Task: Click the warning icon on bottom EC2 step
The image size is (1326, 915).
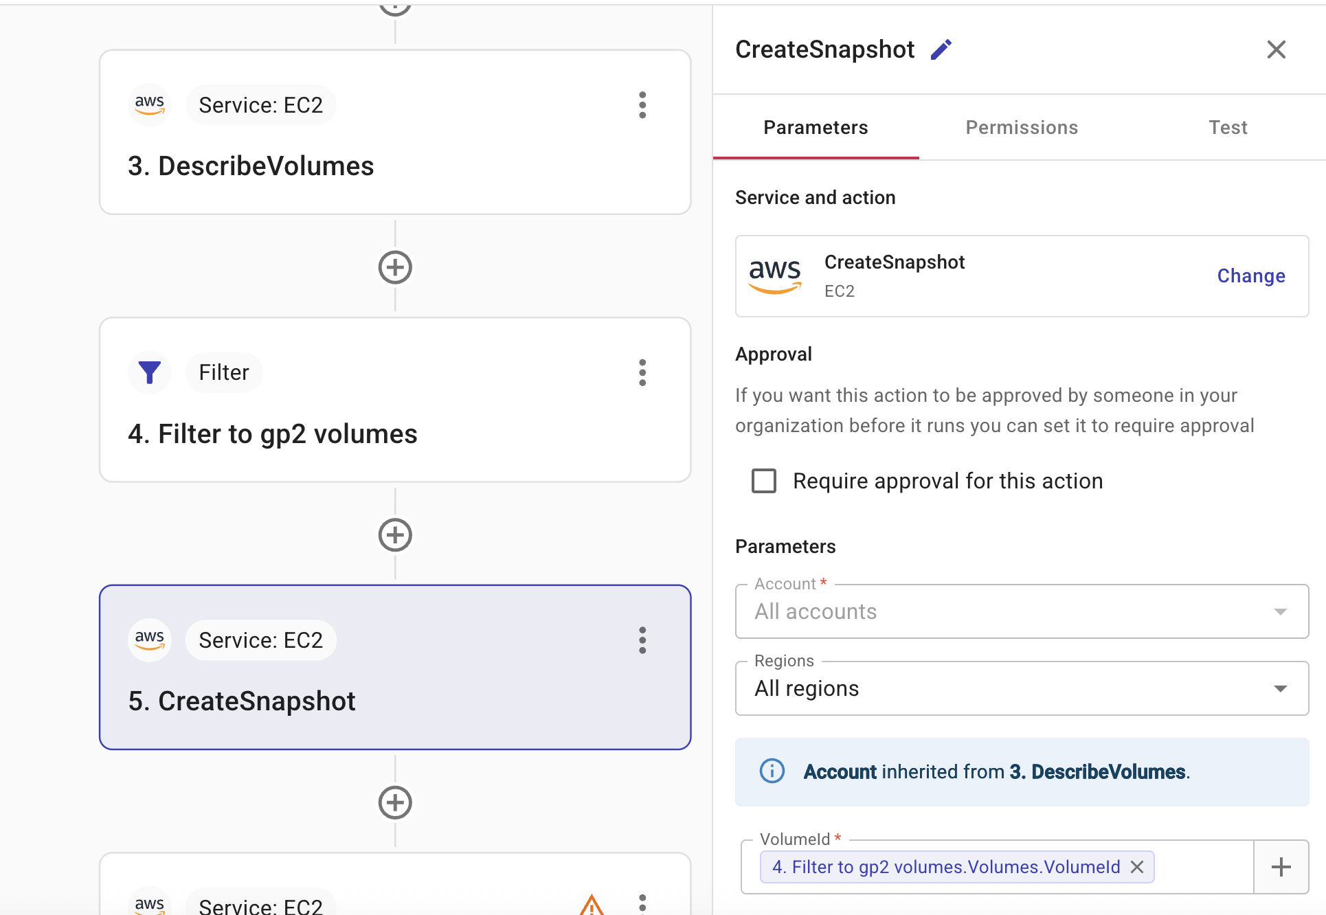Action: tap(592, 907)
